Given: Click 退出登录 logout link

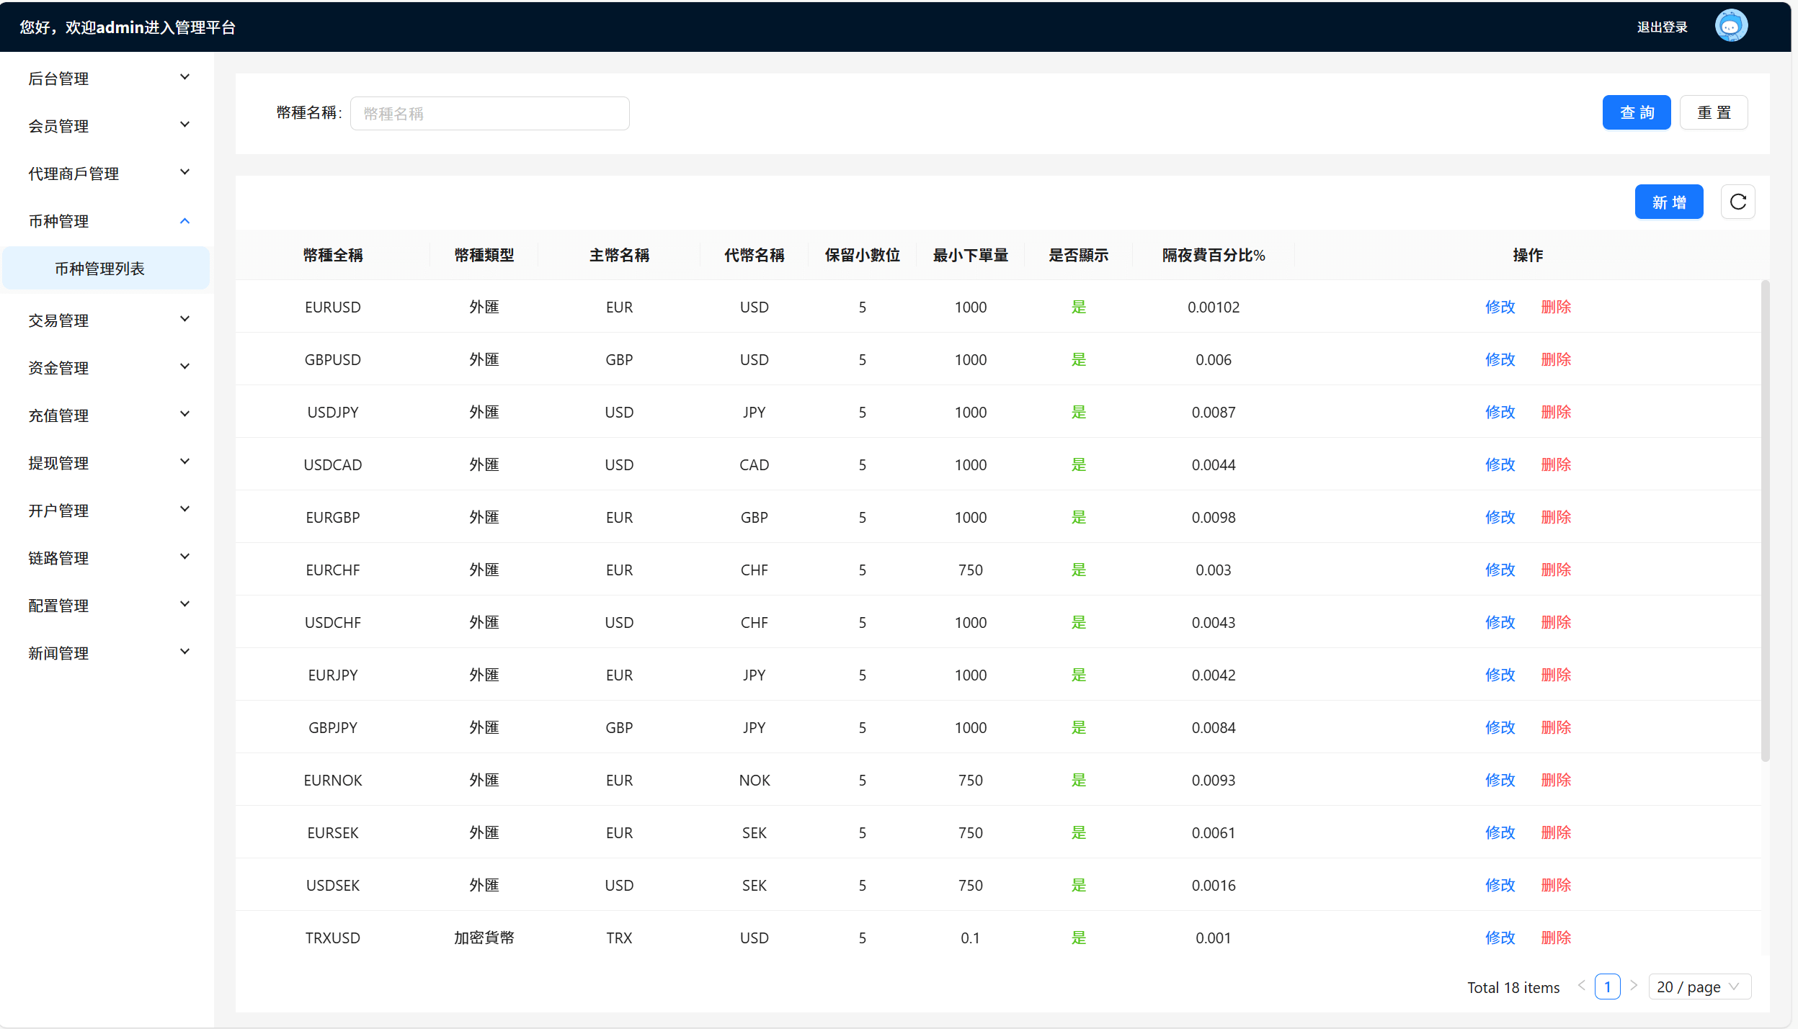Looking at the screenshot, I should [x=1662, y=27].
